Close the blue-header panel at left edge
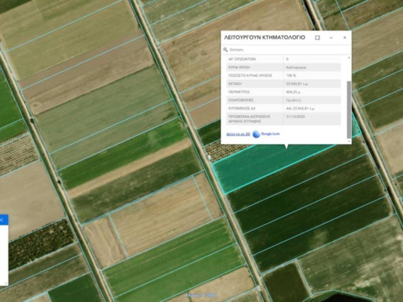The height and width of the screenshot is (302, 403). [2, 220]
